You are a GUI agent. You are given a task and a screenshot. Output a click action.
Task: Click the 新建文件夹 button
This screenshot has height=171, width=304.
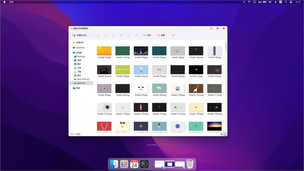click(x=80, y=35)
